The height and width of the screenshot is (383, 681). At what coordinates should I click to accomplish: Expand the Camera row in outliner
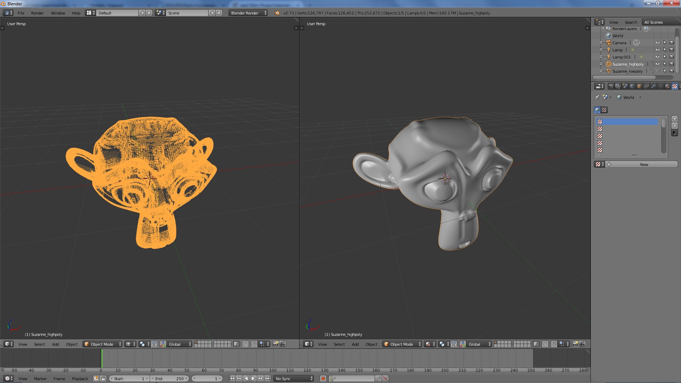coord(601,43)
